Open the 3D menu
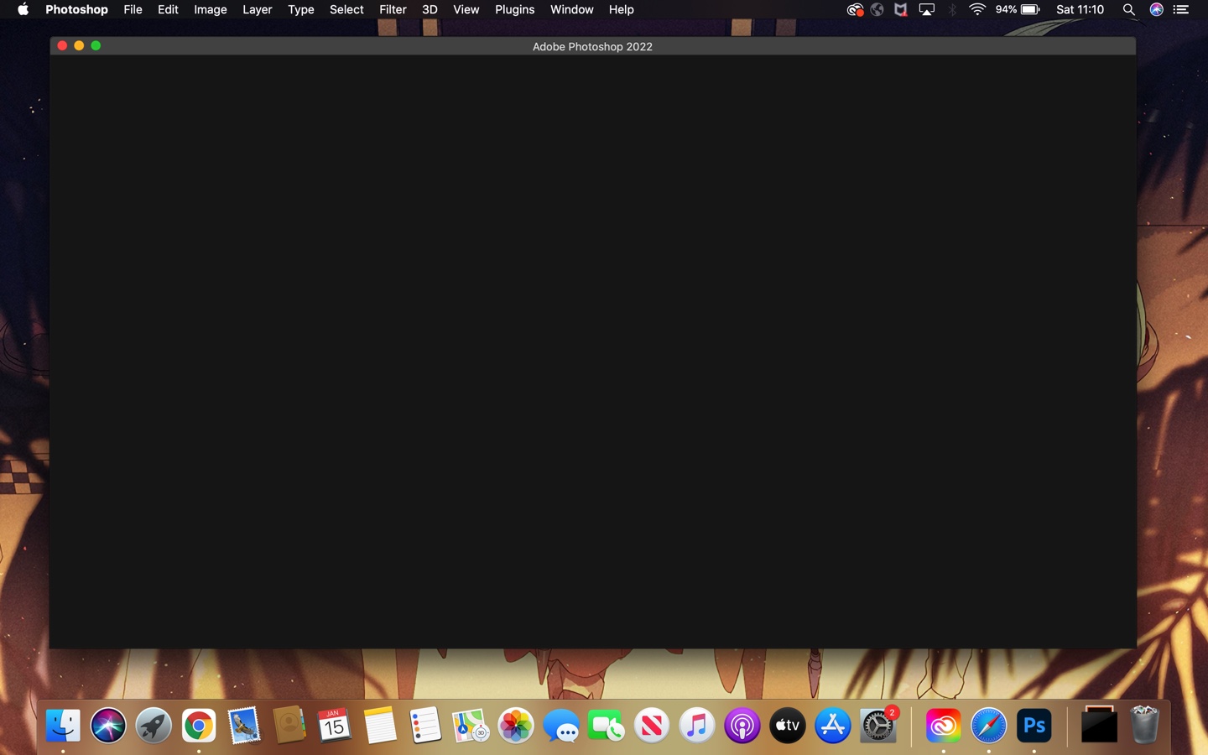Image resolution: width=1208 pixels, height=755 pixels. pos(430,9)
